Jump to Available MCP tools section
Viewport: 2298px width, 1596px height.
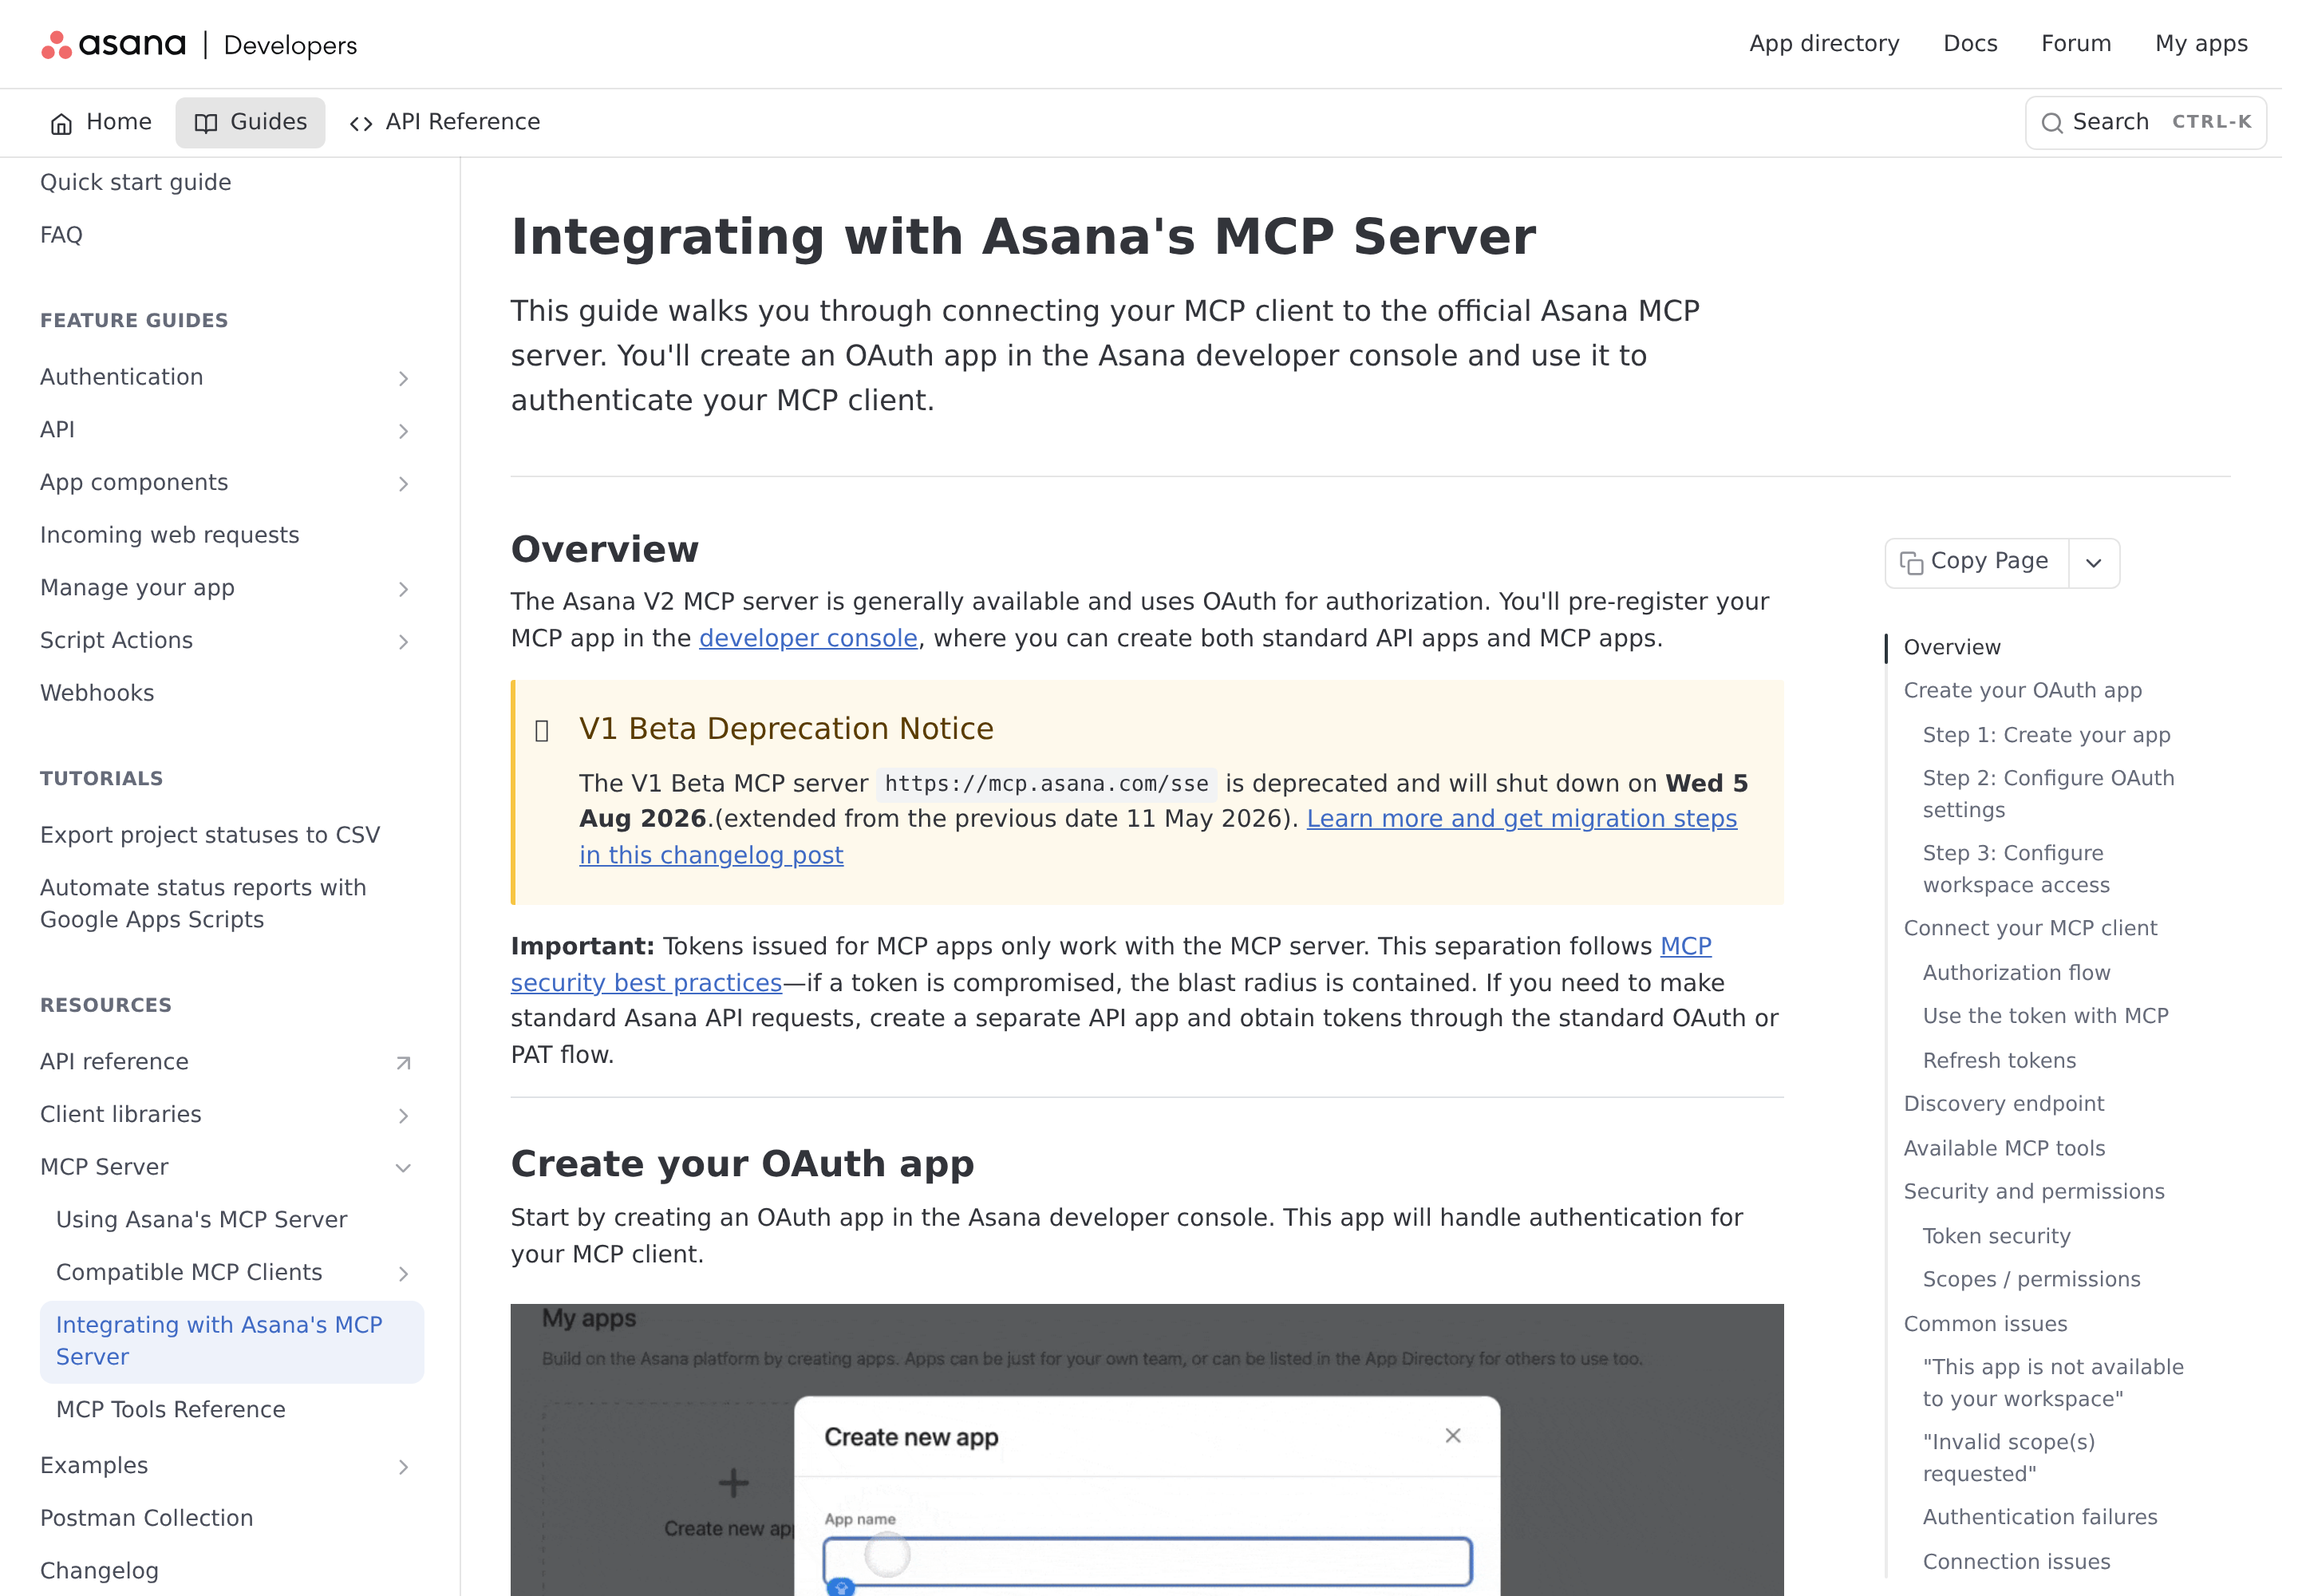2004,1148
